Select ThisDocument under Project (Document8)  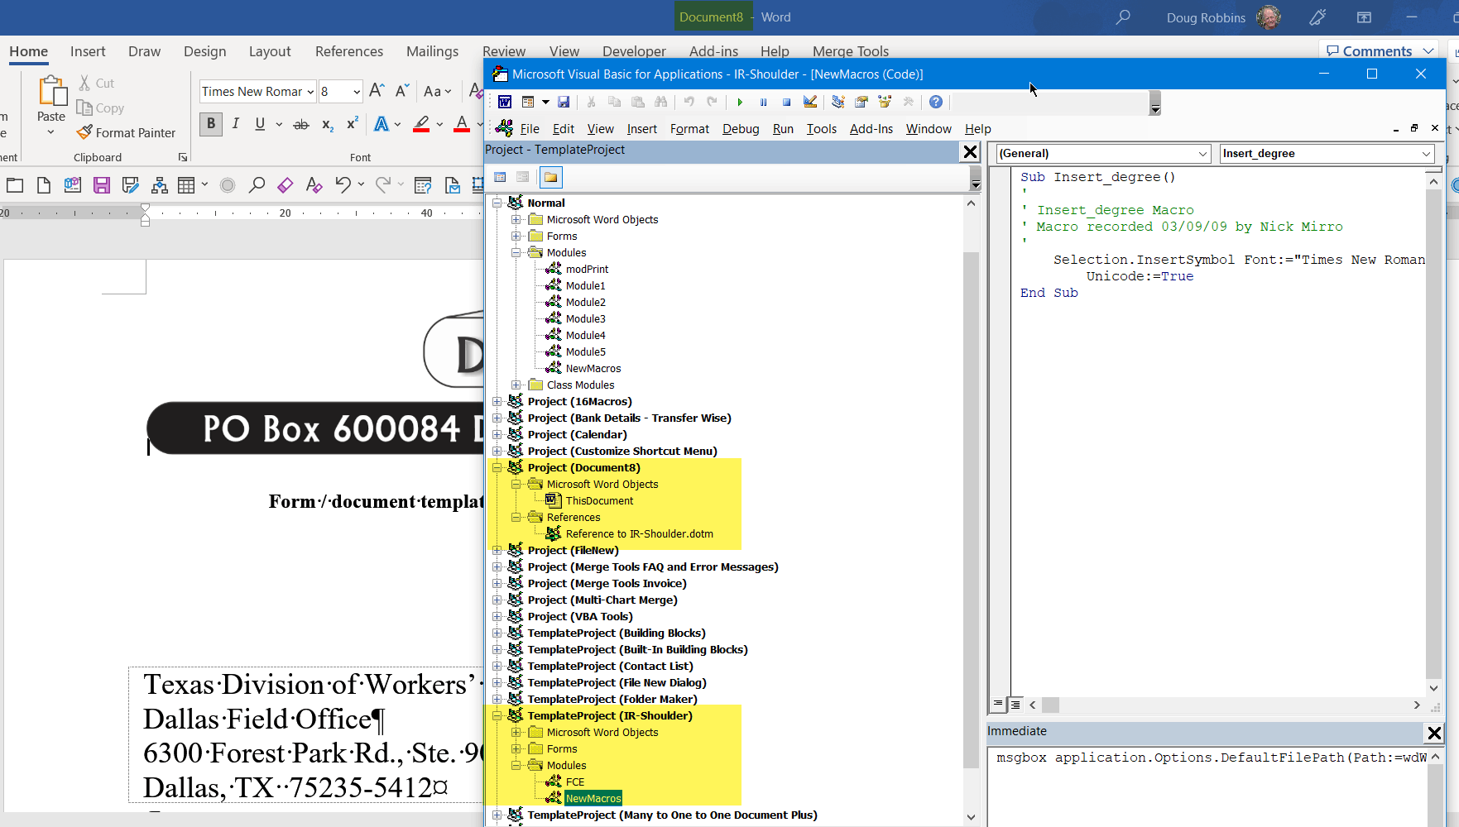pyautogui.click(x=599, y=500)
